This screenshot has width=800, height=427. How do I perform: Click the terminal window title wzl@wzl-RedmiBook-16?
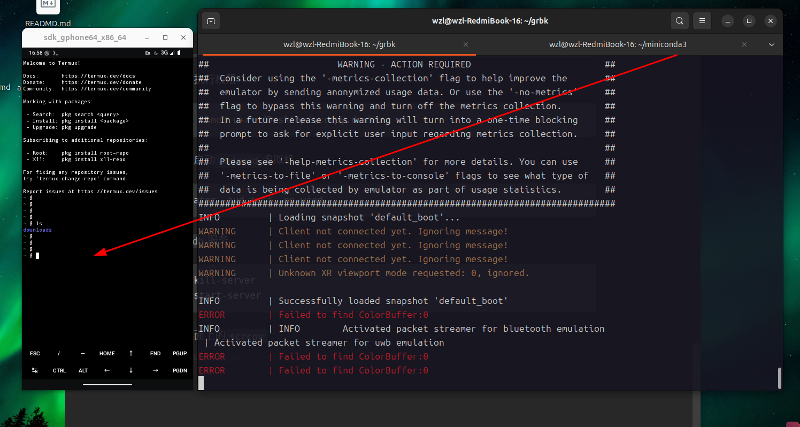pos(490,21)
